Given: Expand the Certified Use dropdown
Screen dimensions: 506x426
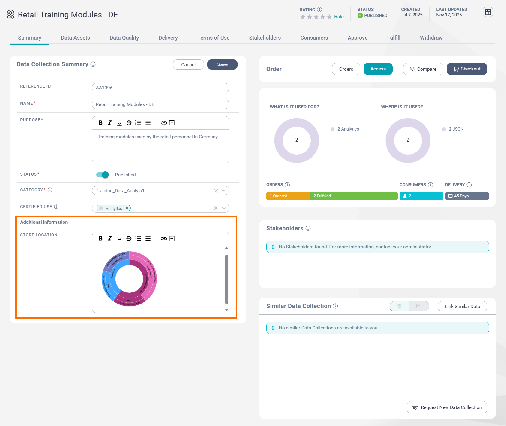Looking at the screenshot, I should (x=224, y=208).
